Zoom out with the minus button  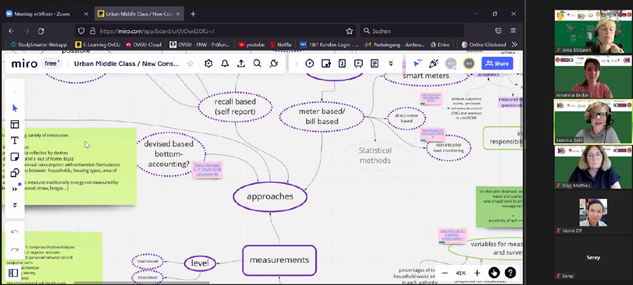tap(444, 273)
